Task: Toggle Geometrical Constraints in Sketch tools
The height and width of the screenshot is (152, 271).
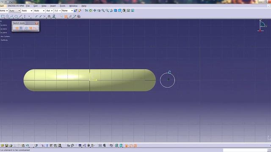Action: (30, 28)
